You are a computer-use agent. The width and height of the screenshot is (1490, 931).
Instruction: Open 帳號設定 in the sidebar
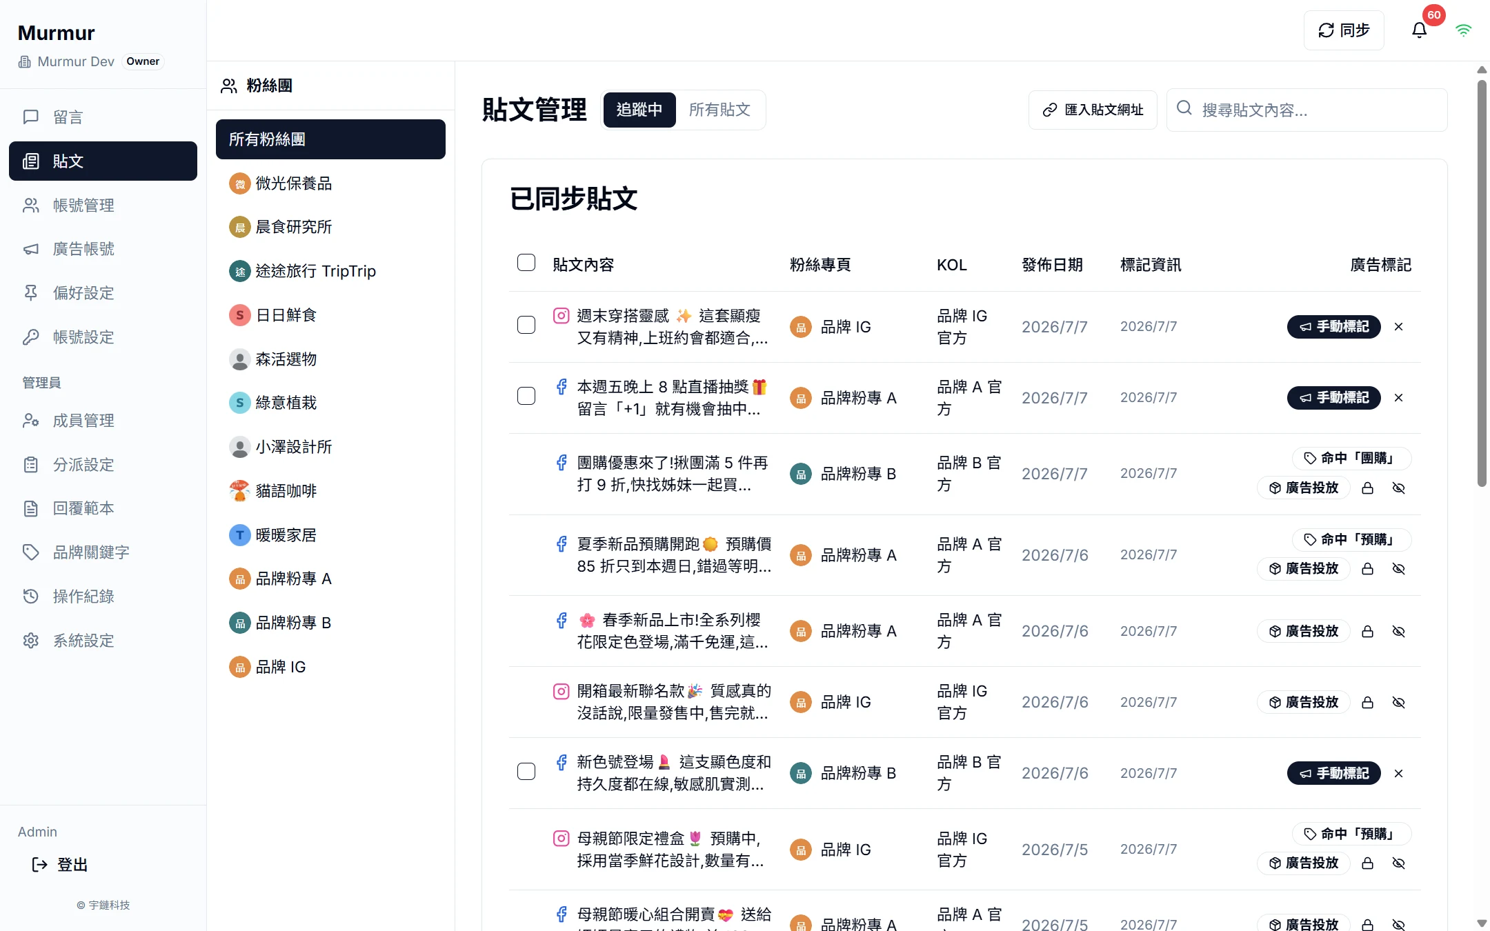click(103, 337)
